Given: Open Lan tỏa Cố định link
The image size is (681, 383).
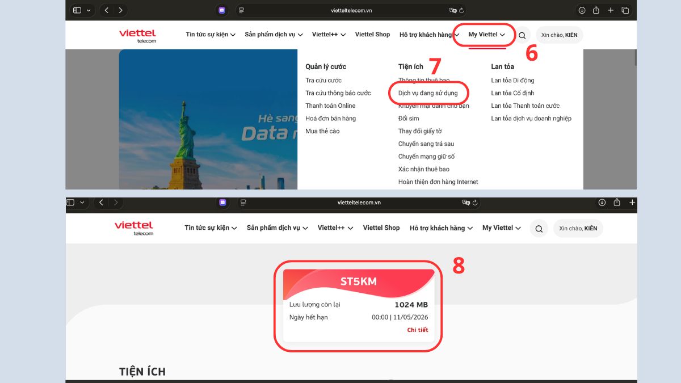Looking at the screenshot, I should click(x=512, y=93).
